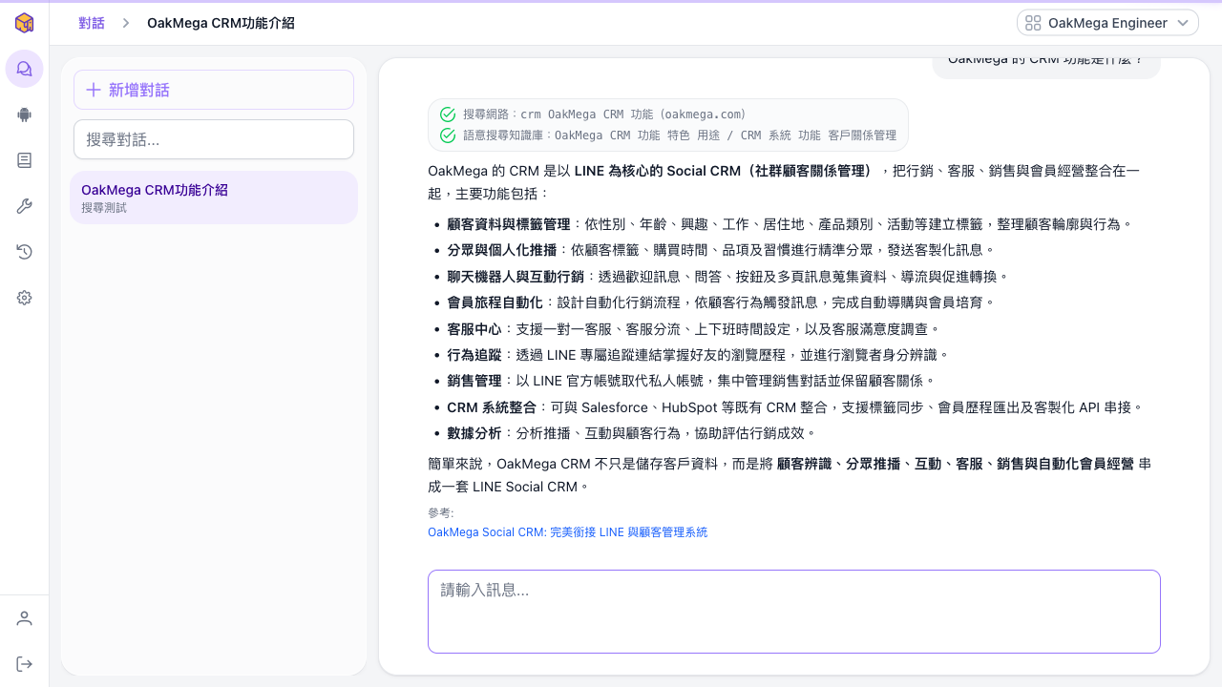Open the bot (android) sidebar icon
Viewport: 1222px width, 687px height.
coord(25,114)
